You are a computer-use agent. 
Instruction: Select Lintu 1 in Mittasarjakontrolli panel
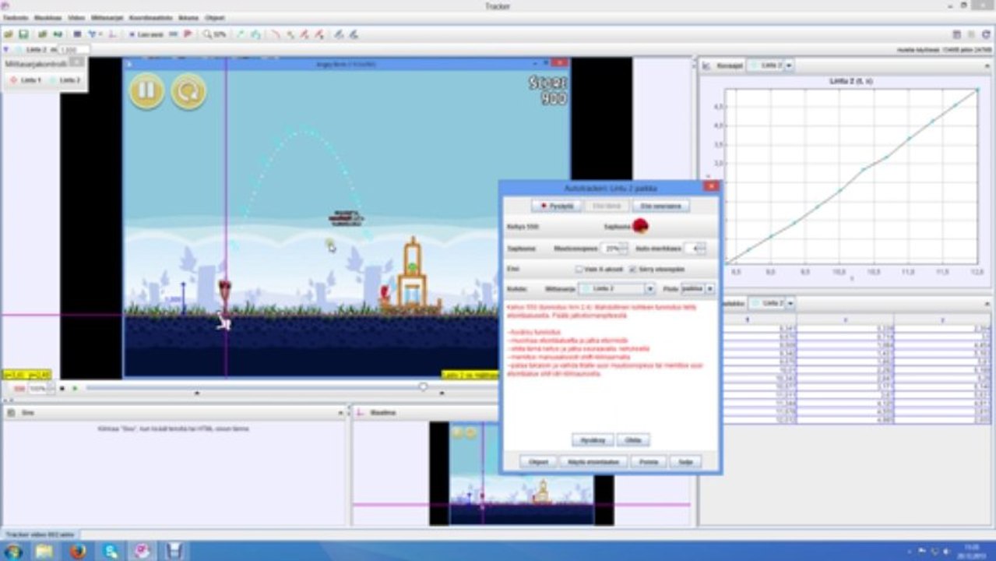[26, 80]
